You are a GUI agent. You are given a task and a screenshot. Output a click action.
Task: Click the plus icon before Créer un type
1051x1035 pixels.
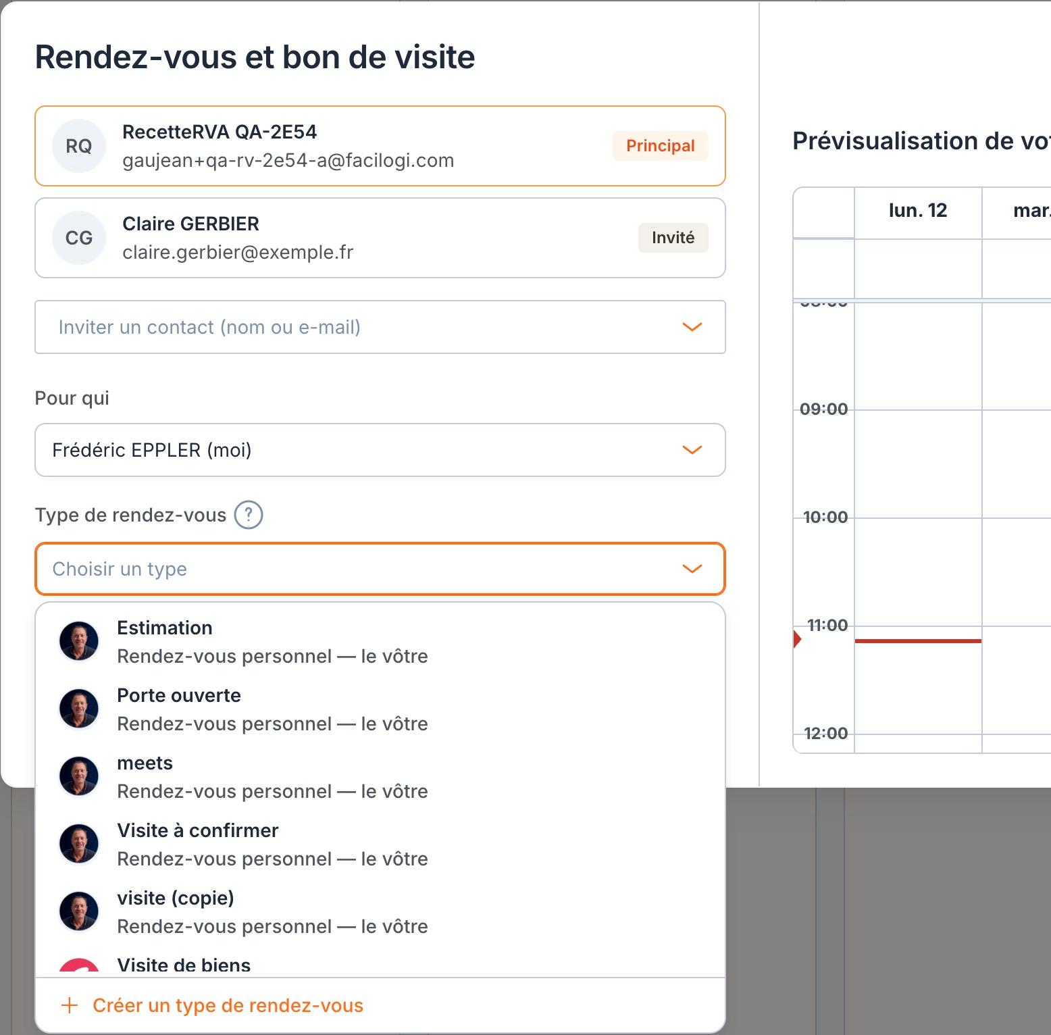(x=70, y=1006)
